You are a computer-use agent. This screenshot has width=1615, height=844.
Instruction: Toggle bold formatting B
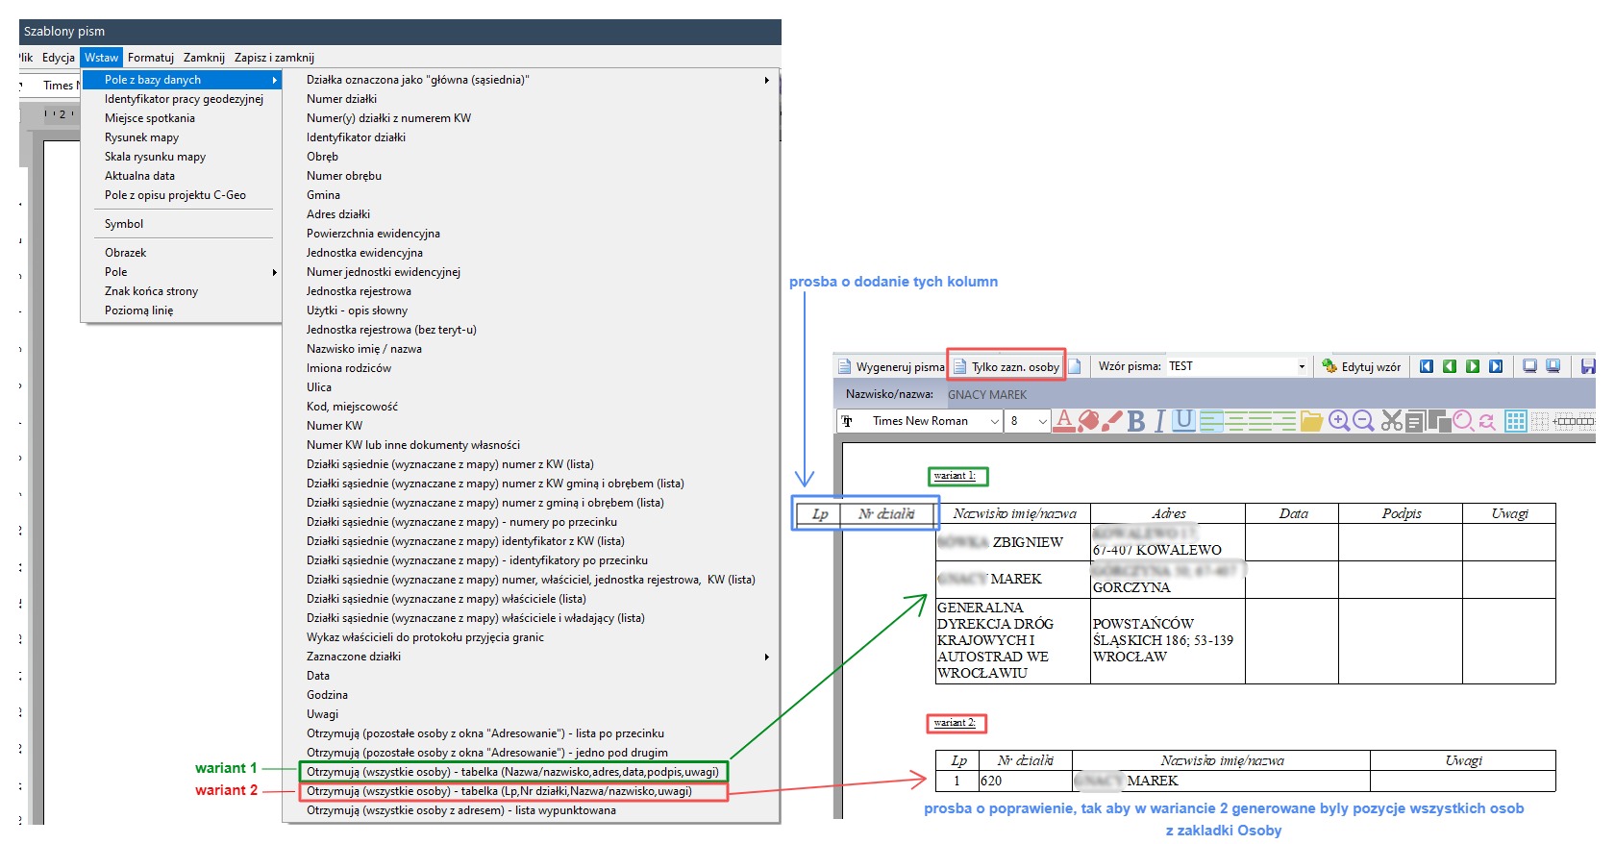tap(1136, 420)
